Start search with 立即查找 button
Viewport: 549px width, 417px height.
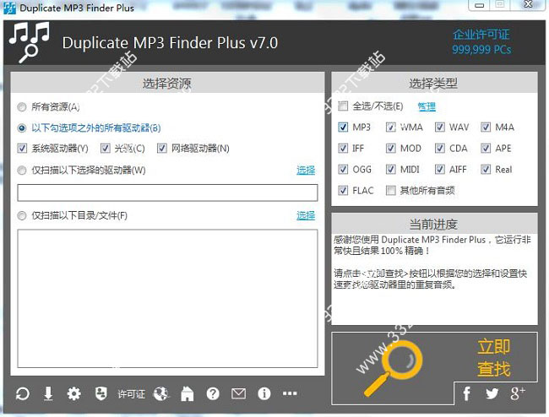click(494, 358)
